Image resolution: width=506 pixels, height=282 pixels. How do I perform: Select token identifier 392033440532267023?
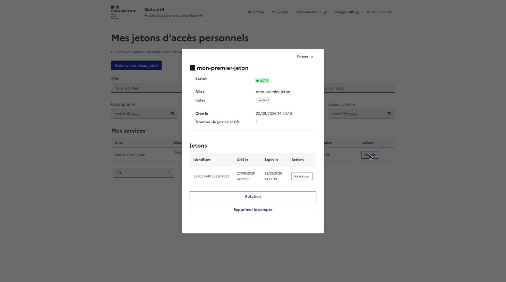(211, 176)
